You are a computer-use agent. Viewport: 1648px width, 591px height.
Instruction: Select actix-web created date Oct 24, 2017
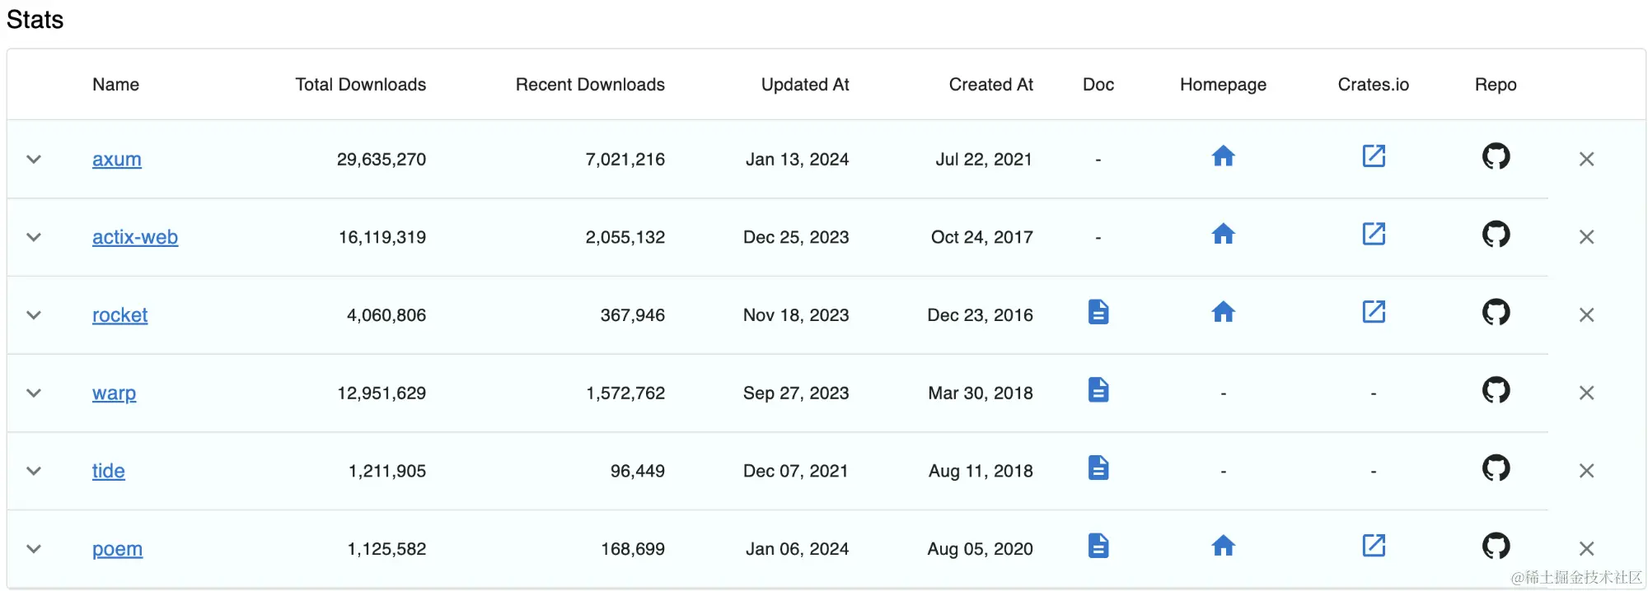click(x=982, y=238)
